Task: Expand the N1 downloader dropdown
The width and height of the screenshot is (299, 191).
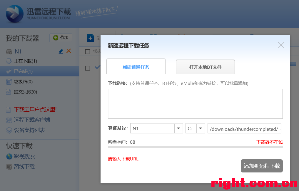Action: 178,128
